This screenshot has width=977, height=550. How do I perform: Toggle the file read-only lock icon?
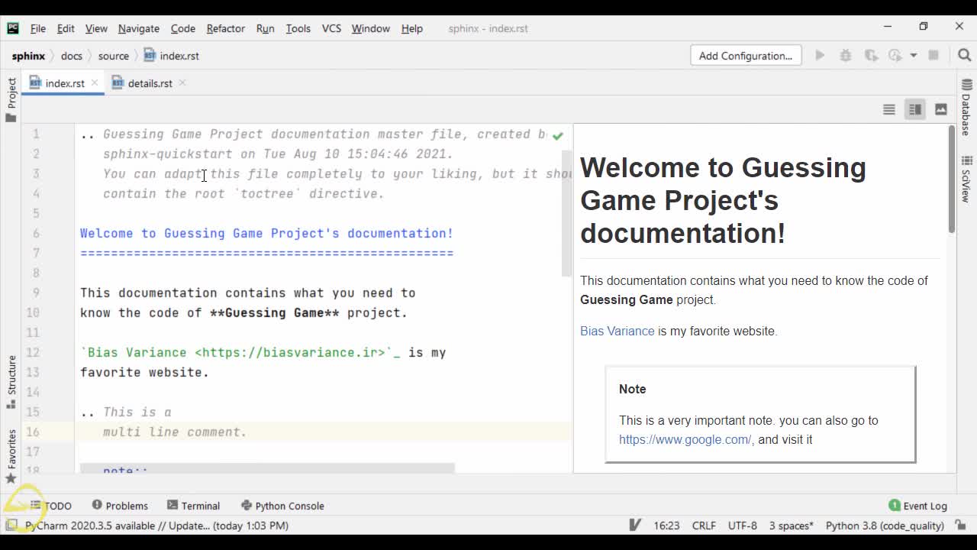(957, 526)
